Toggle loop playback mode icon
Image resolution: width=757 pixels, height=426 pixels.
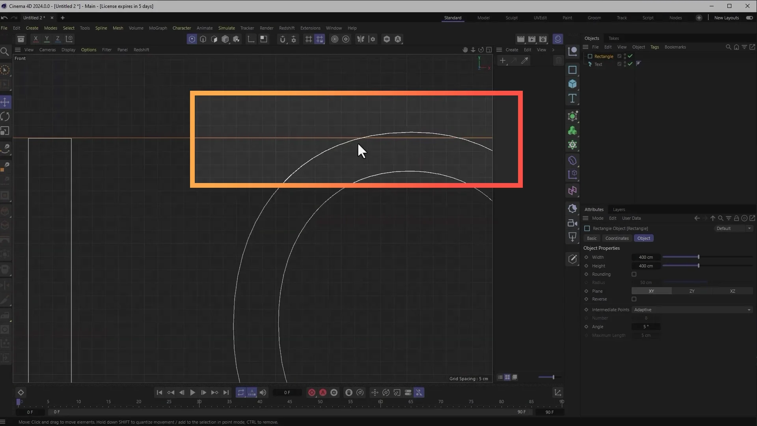point(241,392)
